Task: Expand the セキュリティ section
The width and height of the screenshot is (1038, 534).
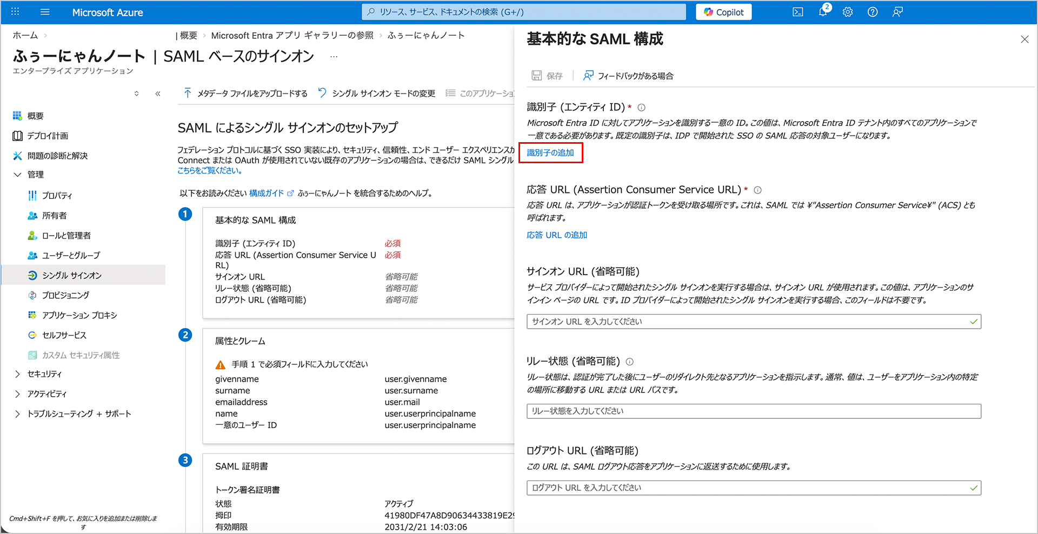Action: [x=17, y=374]
